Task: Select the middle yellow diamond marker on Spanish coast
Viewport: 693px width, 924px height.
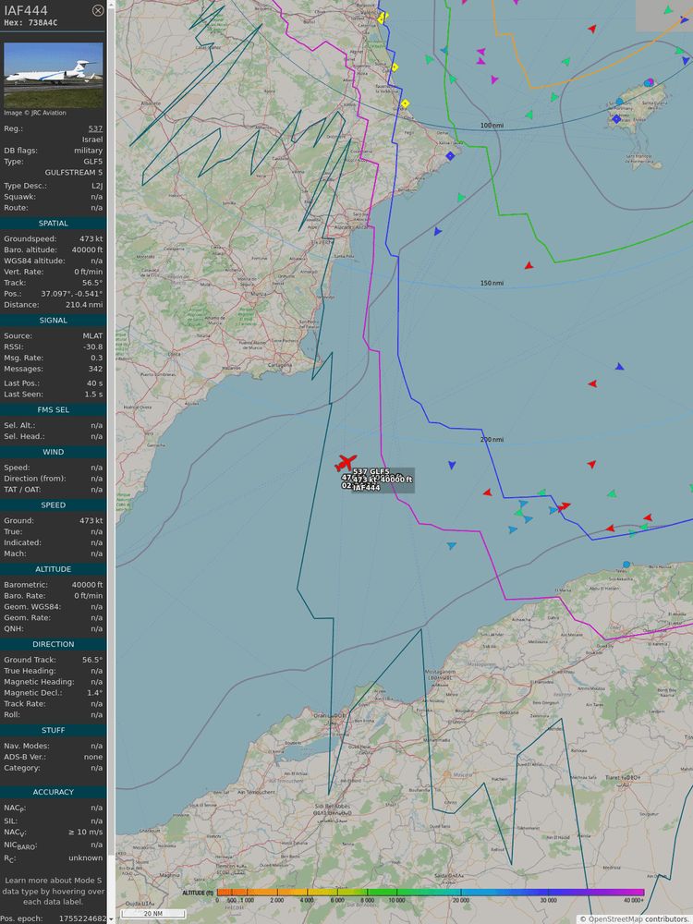Action: coord(395,67)
